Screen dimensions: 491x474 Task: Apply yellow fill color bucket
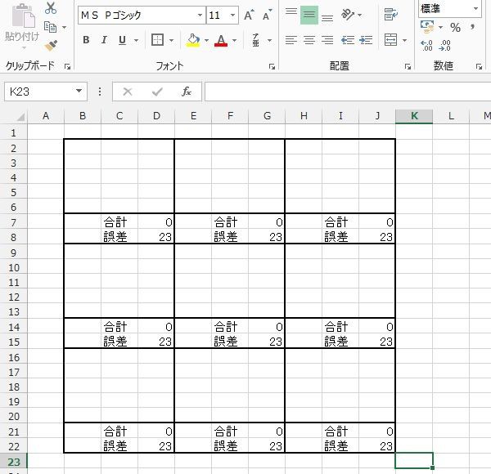tap(193, 40)
